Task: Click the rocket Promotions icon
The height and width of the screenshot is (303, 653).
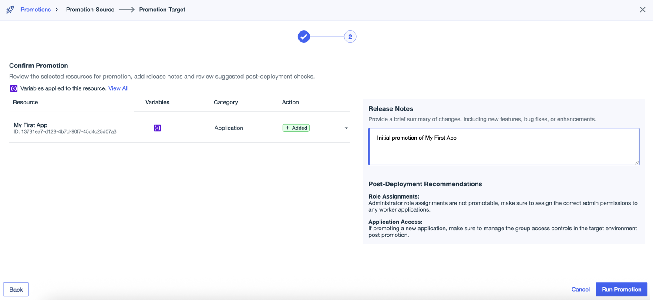Action: [x=10, y=10]
